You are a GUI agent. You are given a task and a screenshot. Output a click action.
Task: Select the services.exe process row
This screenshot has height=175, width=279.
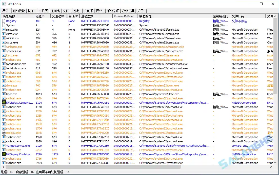click(14, 51)
